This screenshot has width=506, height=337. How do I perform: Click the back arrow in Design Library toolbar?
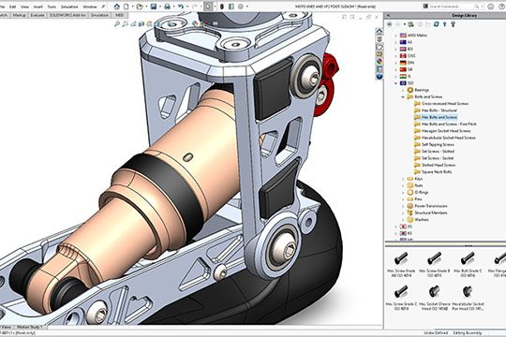coord(390,24)
